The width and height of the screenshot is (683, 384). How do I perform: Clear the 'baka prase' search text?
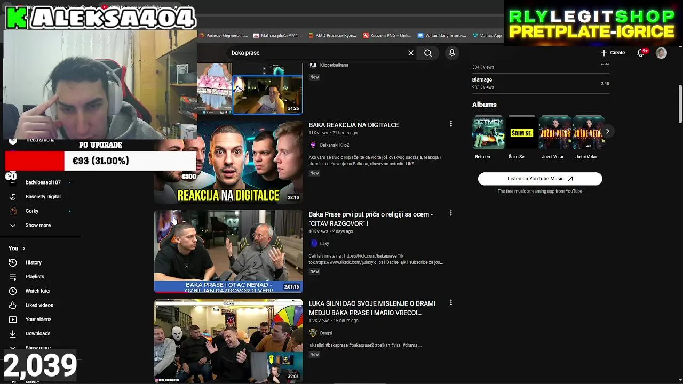click(411, 53)
